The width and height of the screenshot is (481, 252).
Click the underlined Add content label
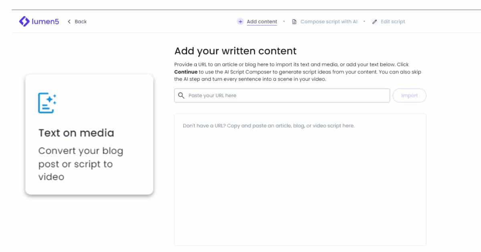click(x=262, y=21)
